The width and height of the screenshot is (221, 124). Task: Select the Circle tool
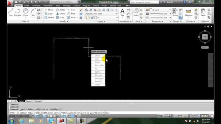point(26,12)
